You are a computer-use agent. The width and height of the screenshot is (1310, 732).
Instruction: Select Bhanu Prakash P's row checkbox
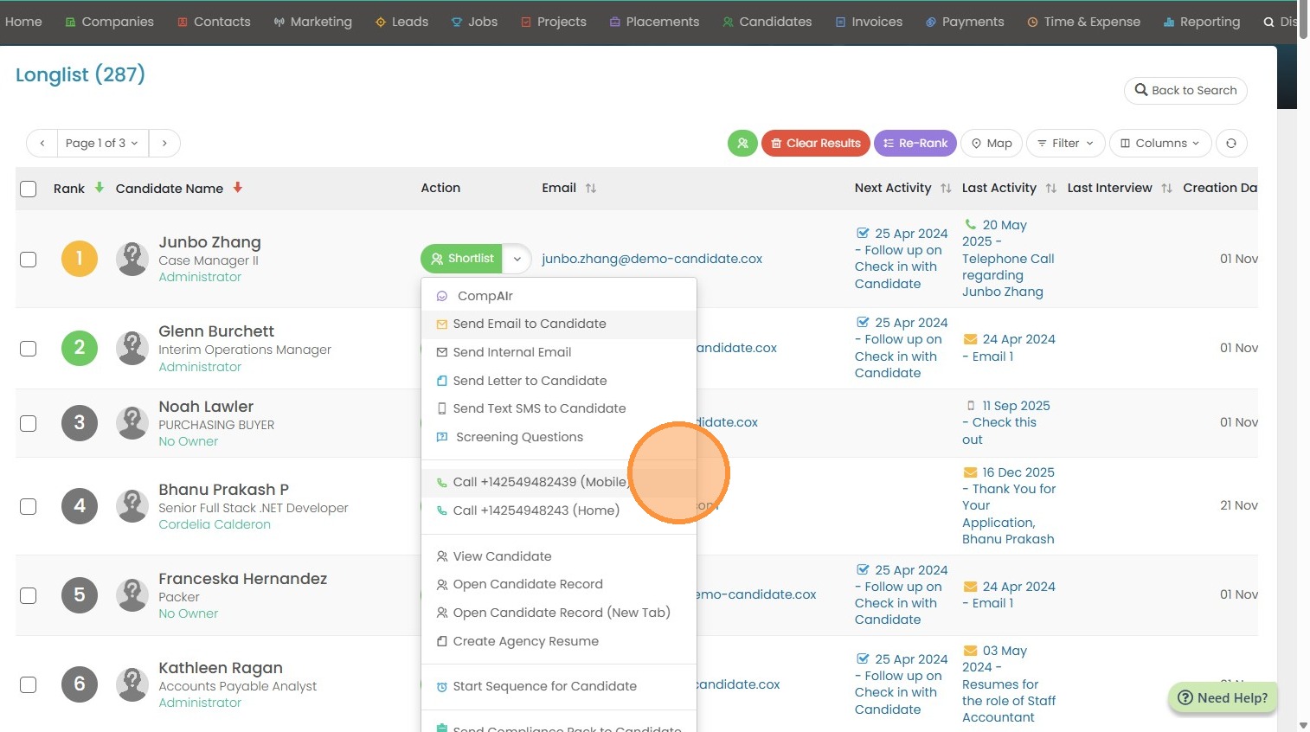click(x=29, y=506)
